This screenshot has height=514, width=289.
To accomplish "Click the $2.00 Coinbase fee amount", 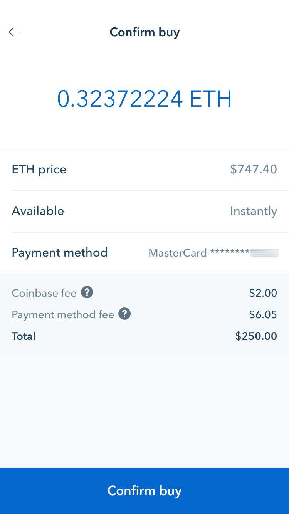I will pos(263,293).
